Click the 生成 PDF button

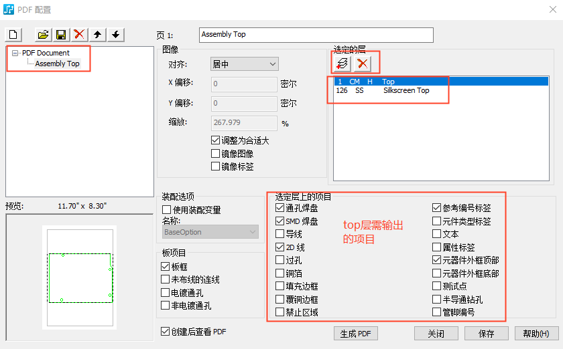pos(355,334)
